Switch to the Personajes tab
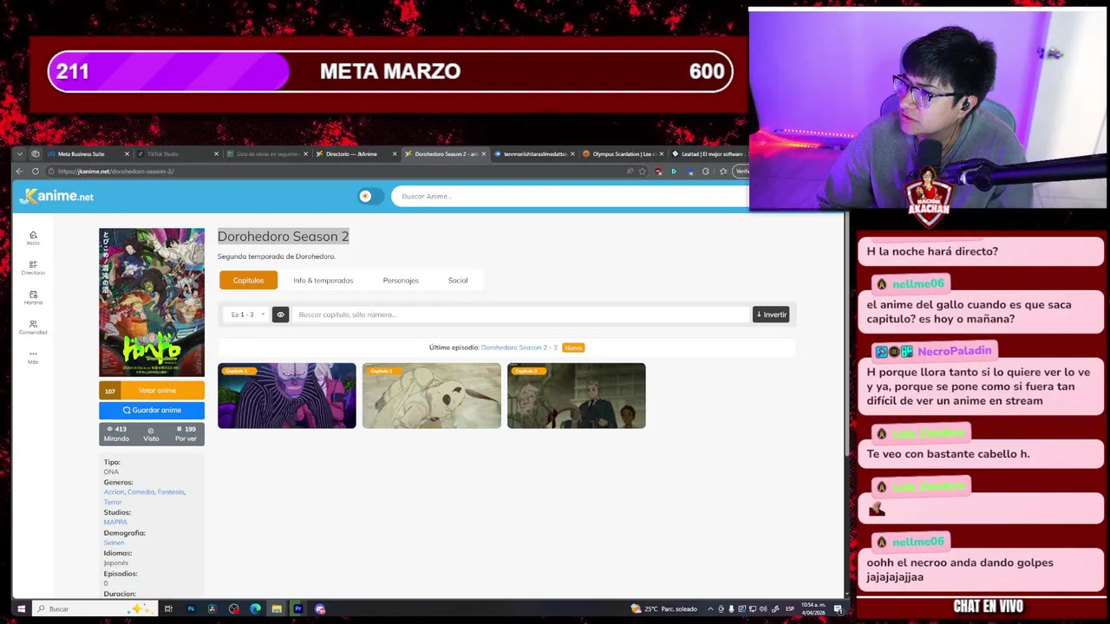1110x624 pixels. click(401, 280)
